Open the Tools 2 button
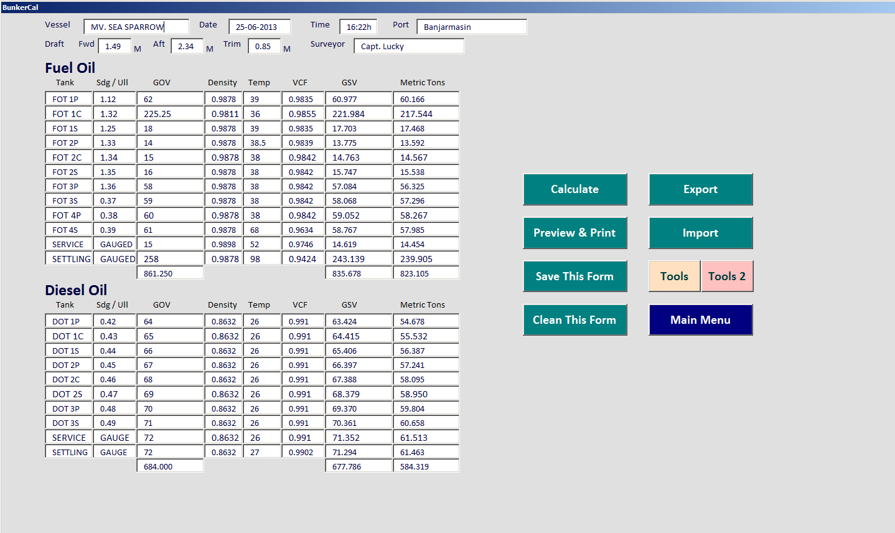The height and width of the screenshot is (533, 895). tap(727, 276)
